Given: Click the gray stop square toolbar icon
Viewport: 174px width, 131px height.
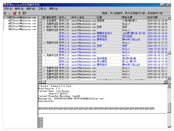Looking at the screenshot, I should pos(5,13).
